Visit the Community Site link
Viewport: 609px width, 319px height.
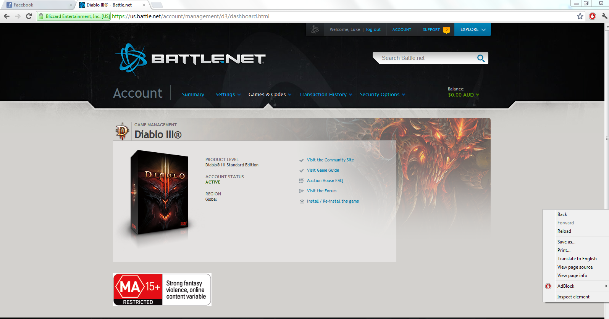click(x=330, y=160)
